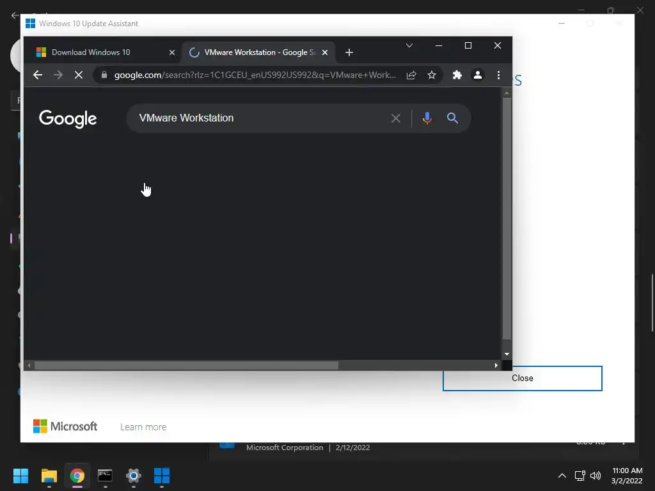Click the horizontal scrollbar thumb
Viewport: 655px width, 491px height.
click(186, 365)
